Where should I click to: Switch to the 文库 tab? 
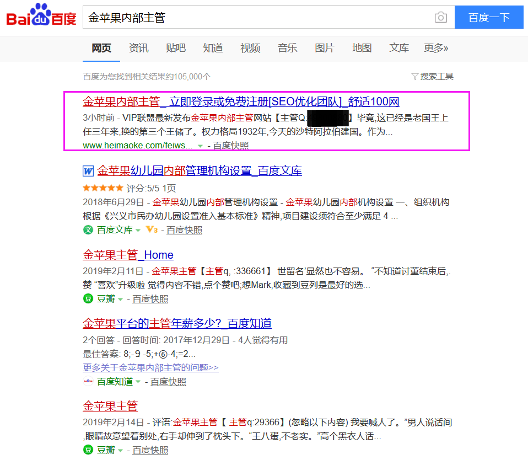(x=399, y=48)
